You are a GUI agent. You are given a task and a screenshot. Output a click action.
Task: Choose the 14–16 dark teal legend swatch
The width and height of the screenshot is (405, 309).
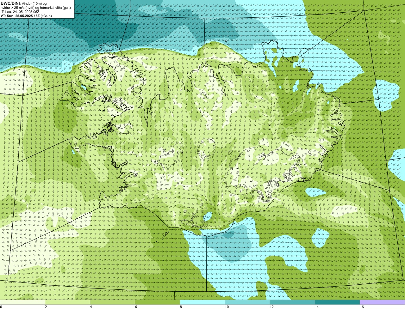(x=338, y=302)
